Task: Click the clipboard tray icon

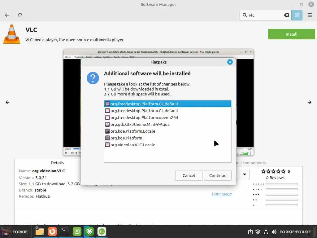Action: point(250,232)
